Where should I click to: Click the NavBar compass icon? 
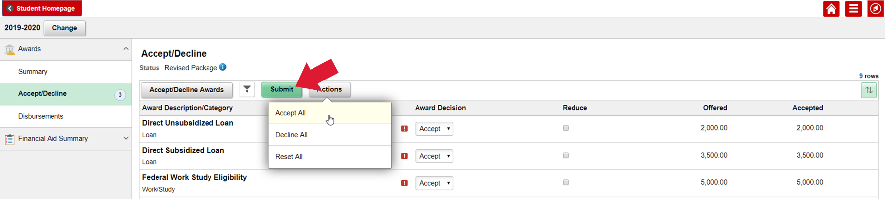875,9
